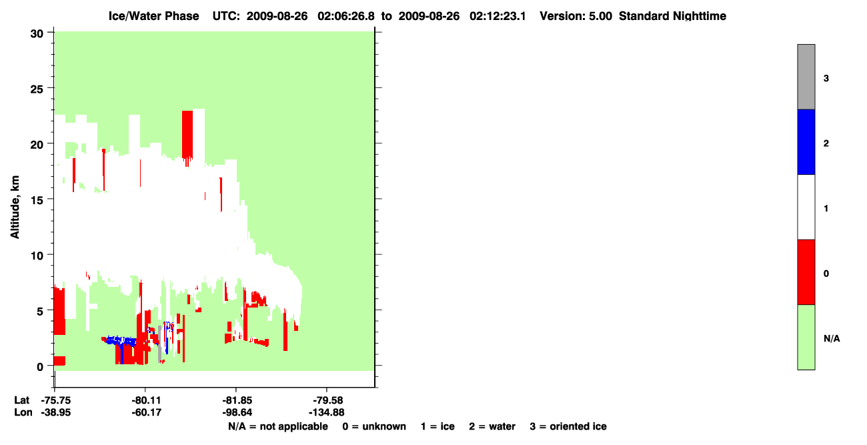Click '0 = unknown' legend text

click(x=374, y=426)
